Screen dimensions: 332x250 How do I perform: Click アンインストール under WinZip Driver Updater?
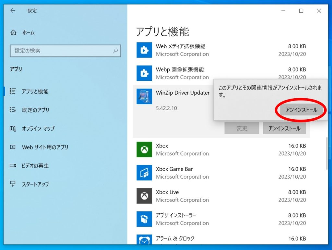point(284,128)
